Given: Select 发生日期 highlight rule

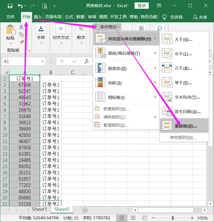Looking at the screenshot, I should [x=184, y=111].
